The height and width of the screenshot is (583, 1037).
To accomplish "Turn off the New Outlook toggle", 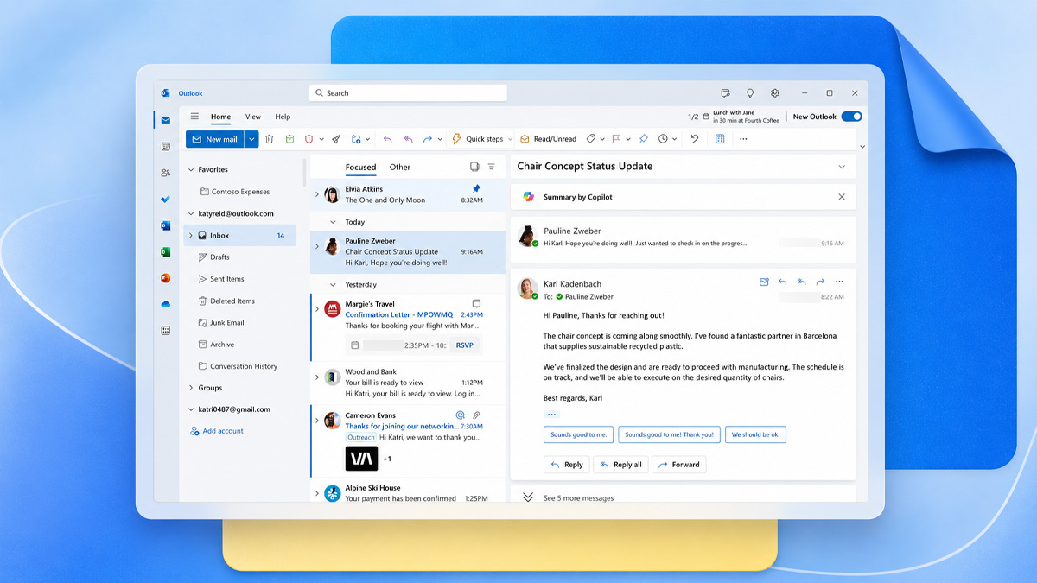I will coord(851,117).
